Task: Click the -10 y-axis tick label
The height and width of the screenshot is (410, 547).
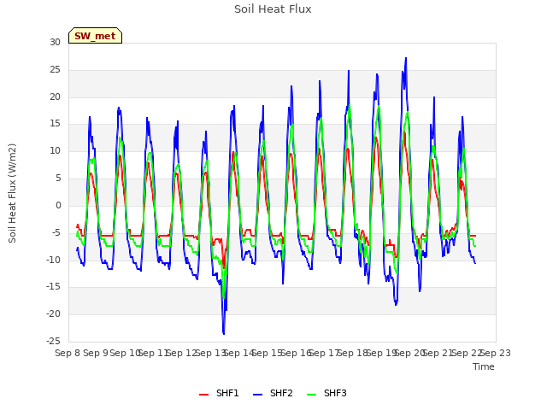Action: 54,260
